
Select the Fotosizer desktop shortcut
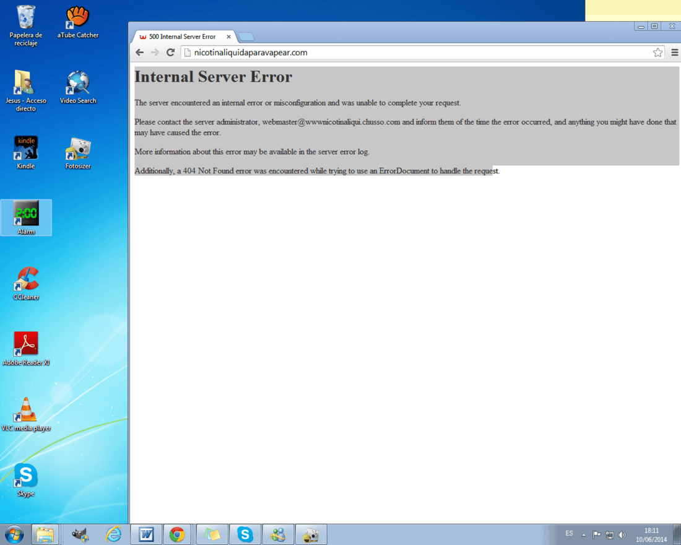click(x=78, y=153)
